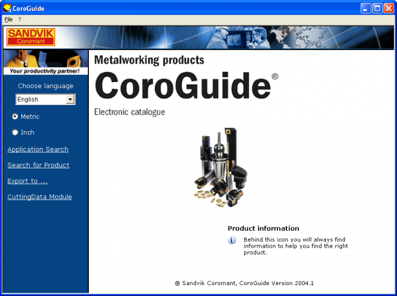Launch the CuttingData Module link
This screenshot has width=397, height=296.
pyautogui.click(x=39, y=197)
